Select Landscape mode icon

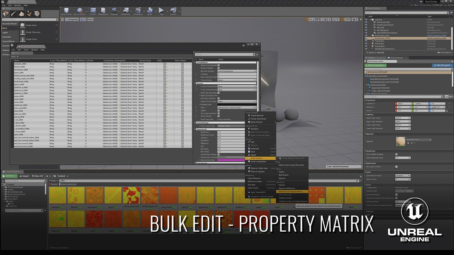pos(22,14)
